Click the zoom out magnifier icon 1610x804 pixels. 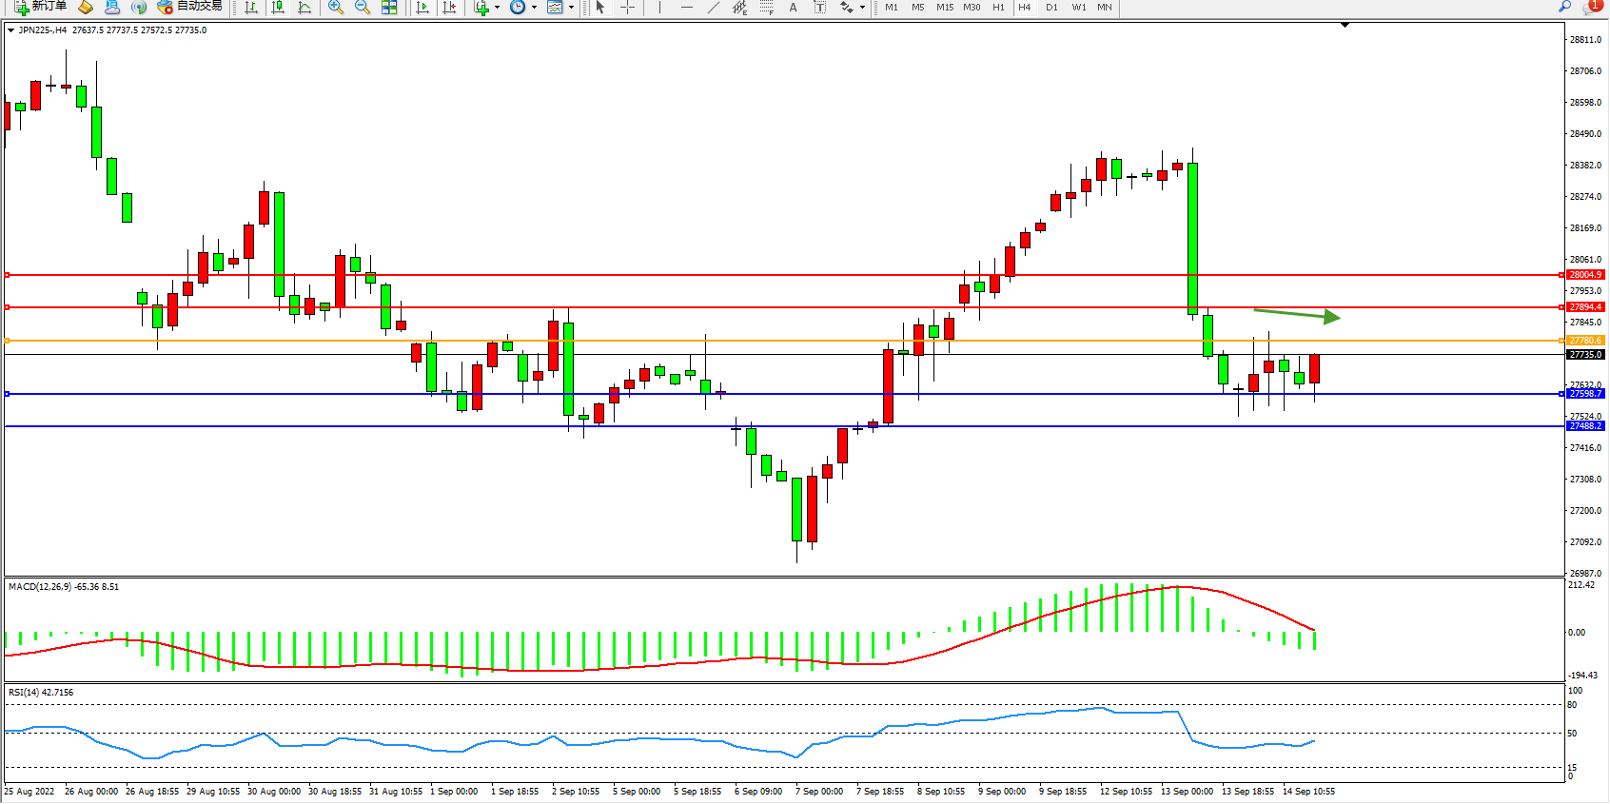(362, 8)
